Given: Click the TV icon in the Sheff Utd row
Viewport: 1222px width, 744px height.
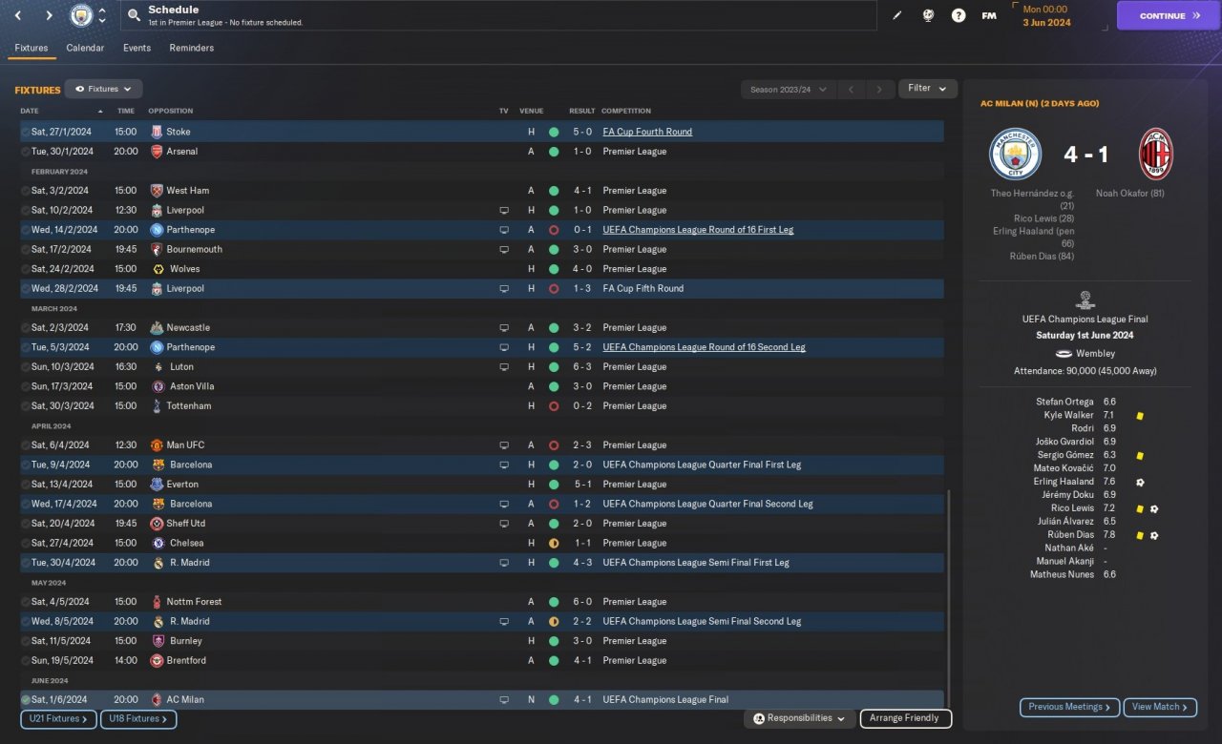Looking at the screenshot, I should (x=504, y=524).
